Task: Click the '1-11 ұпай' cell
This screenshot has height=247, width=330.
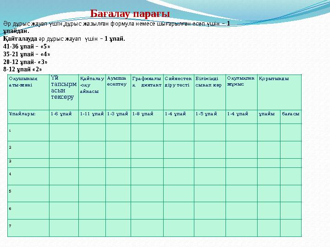Action: coord(92,117)
